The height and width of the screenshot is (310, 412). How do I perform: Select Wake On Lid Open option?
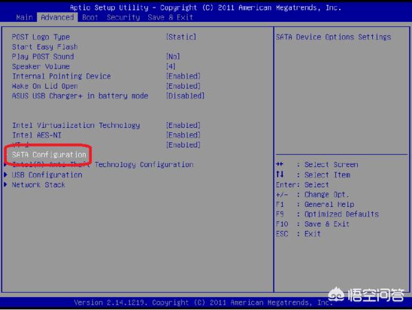[x=45, y=86]
